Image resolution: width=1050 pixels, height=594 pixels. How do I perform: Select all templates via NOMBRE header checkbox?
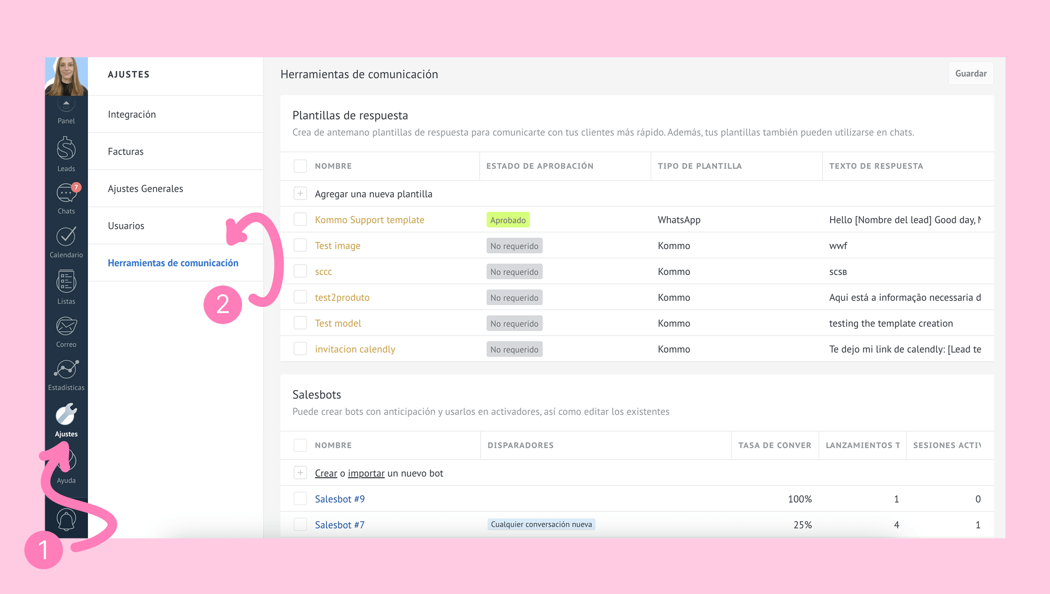coord(300,166)
